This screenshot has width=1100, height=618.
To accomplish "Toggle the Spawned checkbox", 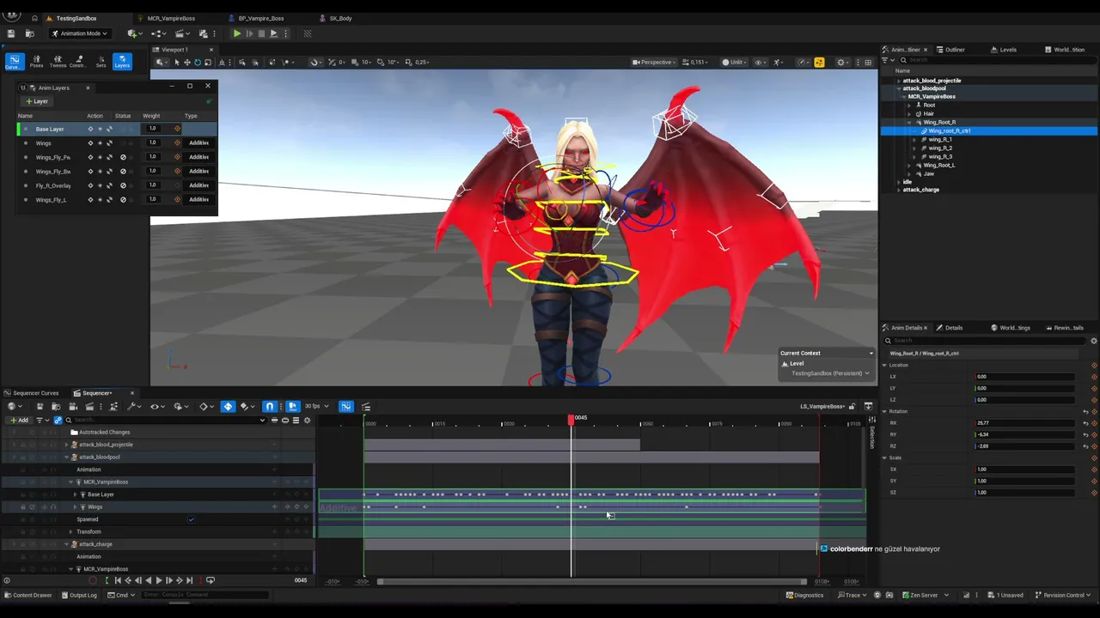I will coord(191,519).
